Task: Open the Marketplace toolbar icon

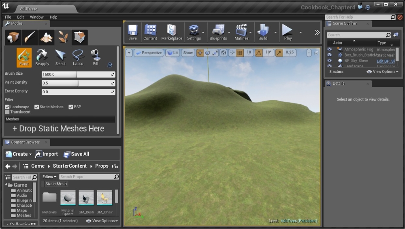Action: coord(172,32)
